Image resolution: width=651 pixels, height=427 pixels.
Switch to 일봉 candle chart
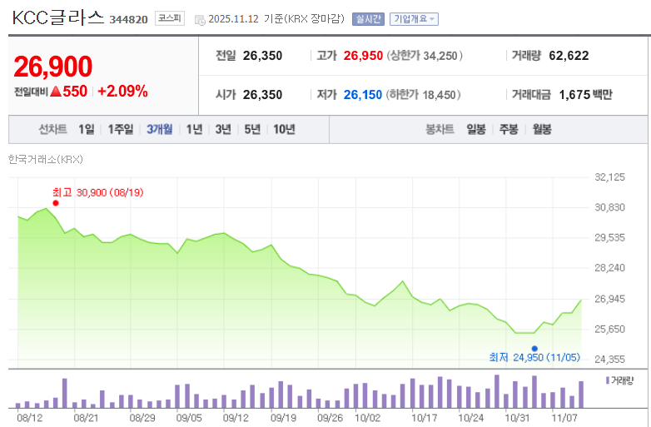click(476, 130)
